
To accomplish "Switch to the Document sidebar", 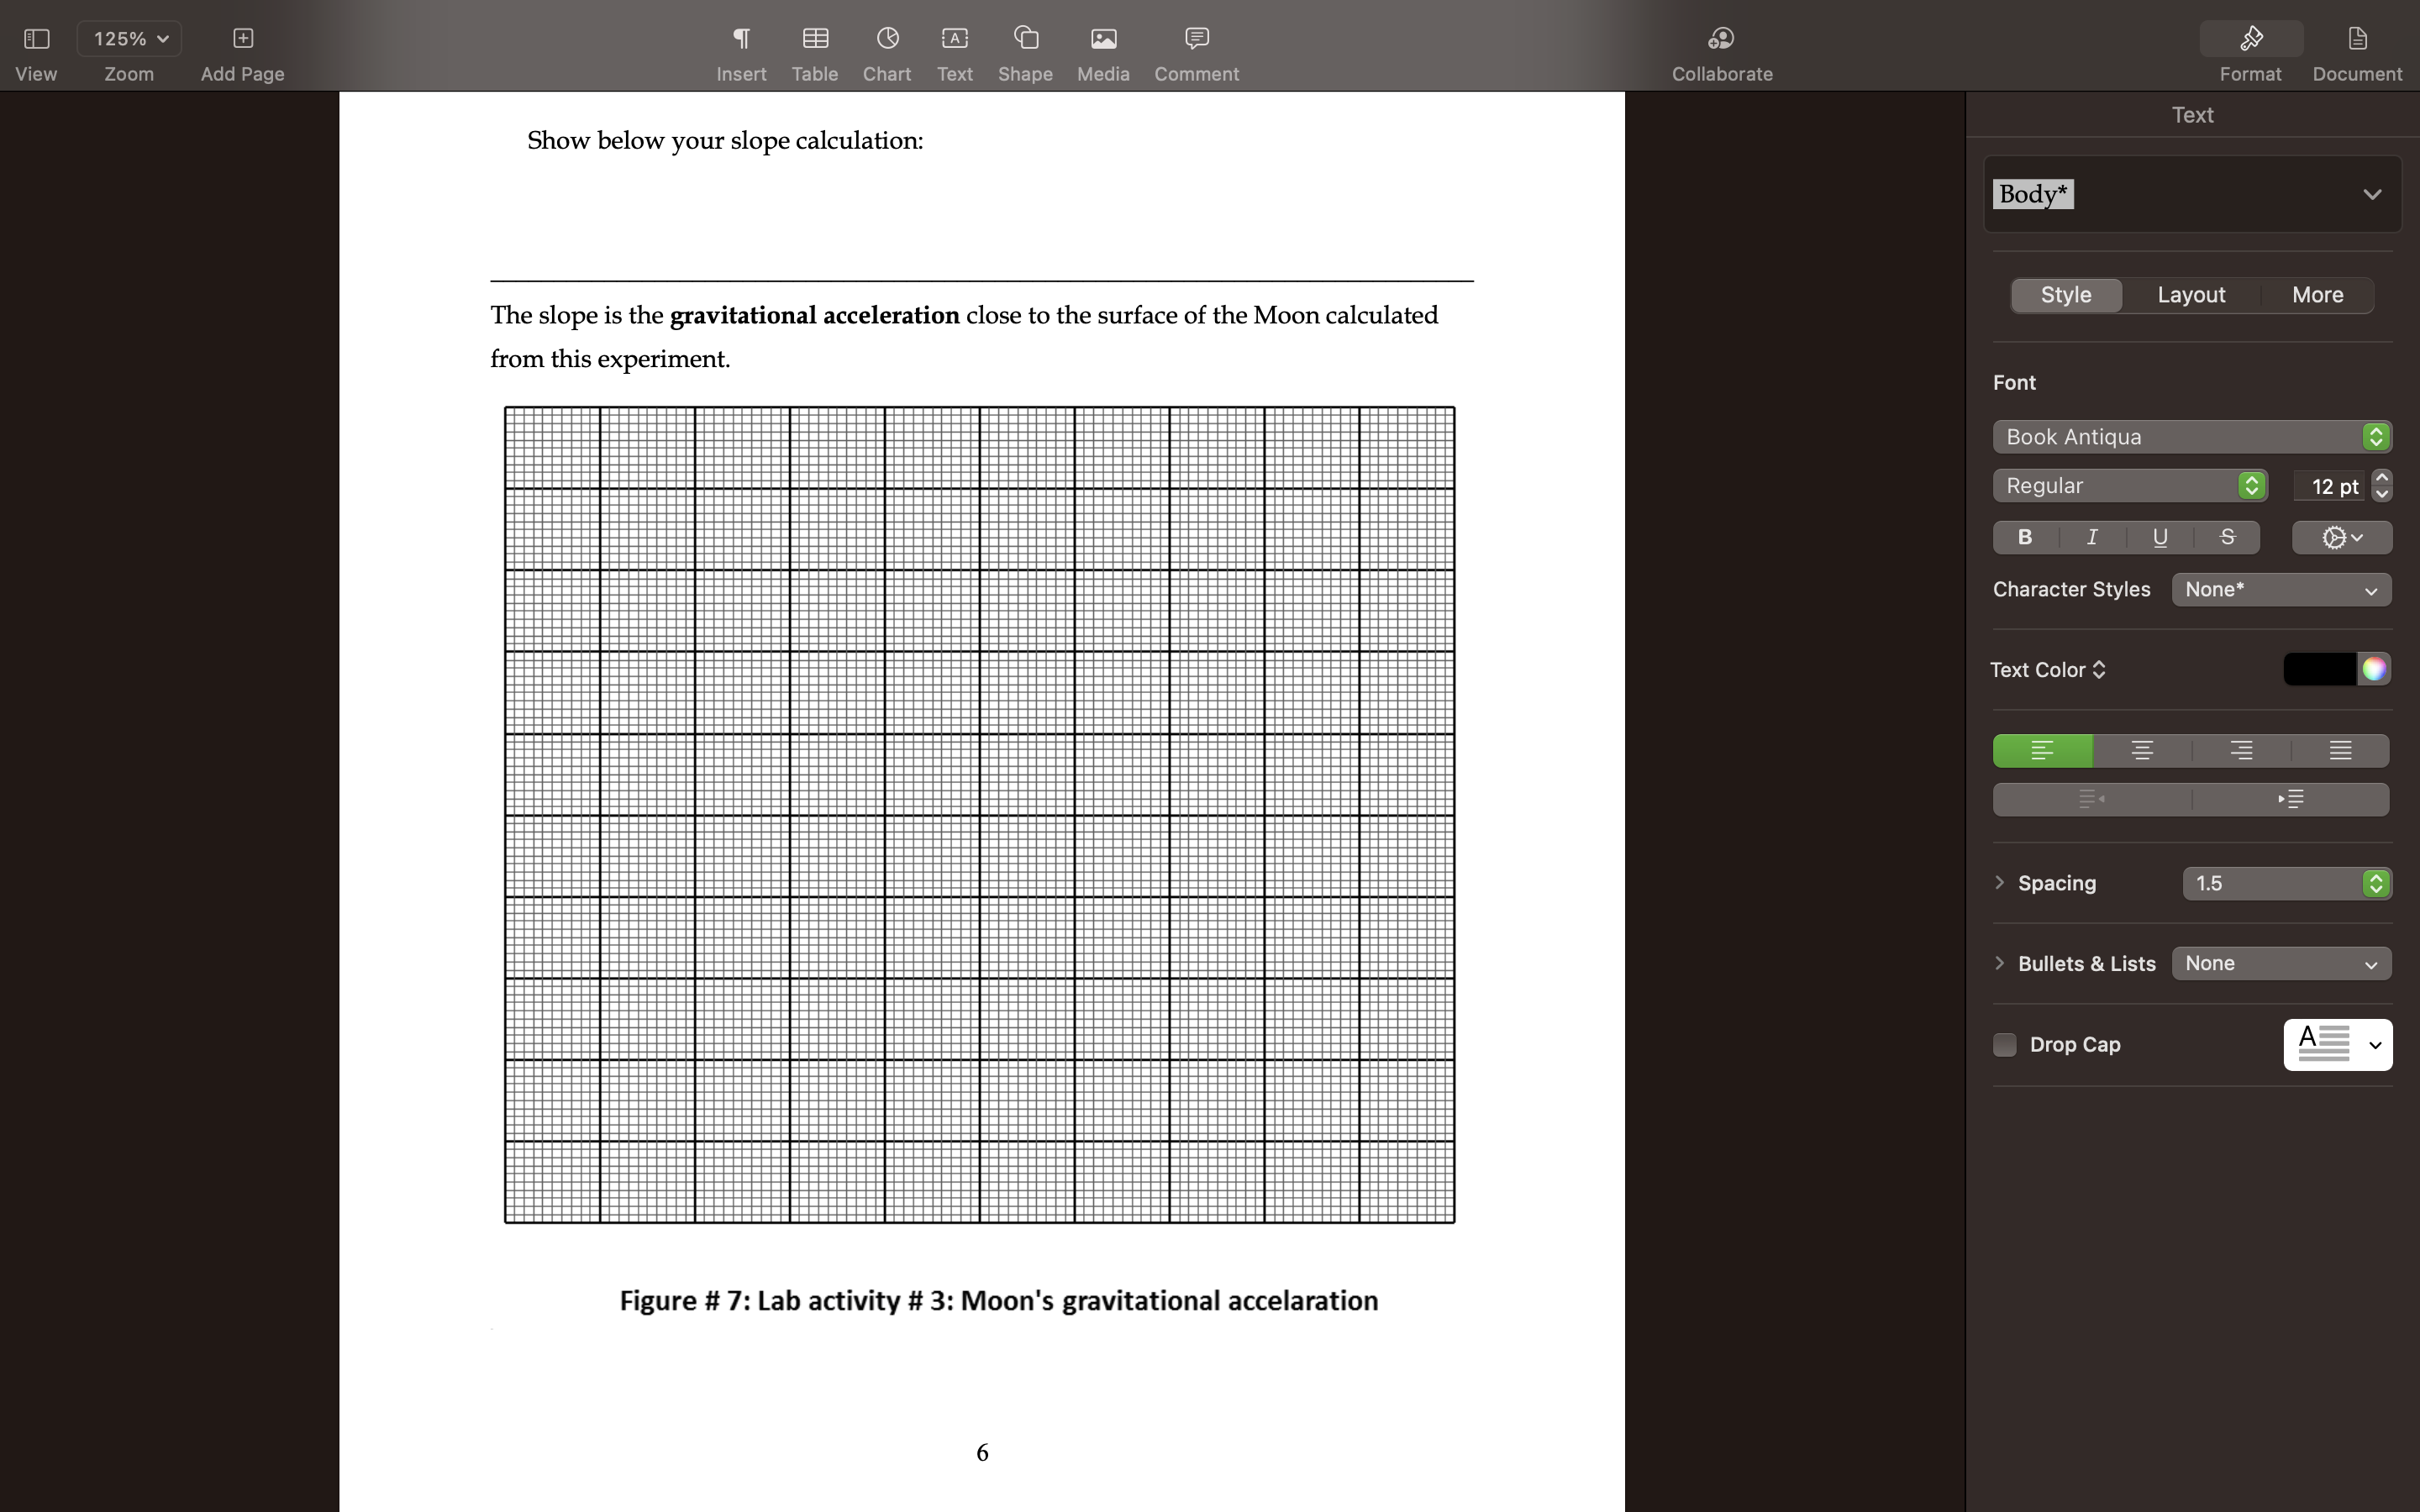I will [2356, 47].
